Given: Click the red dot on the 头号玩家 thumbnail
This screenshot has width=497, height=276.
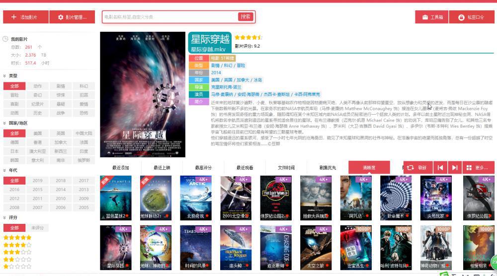Looking at the screenshot, I should pyautogui.click(x=447, y=216).
